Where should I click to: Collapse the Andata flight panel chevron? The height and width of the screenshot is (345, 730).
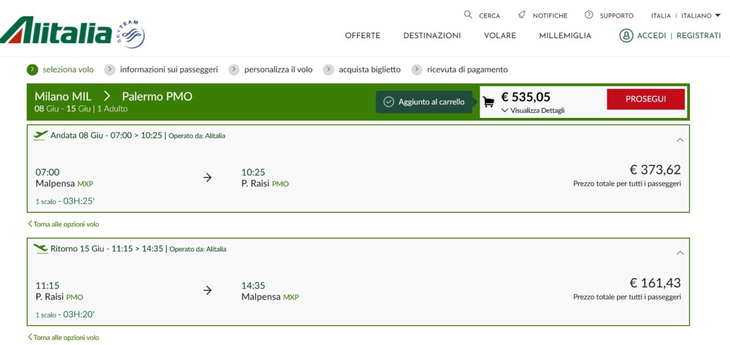coord(680,140)
